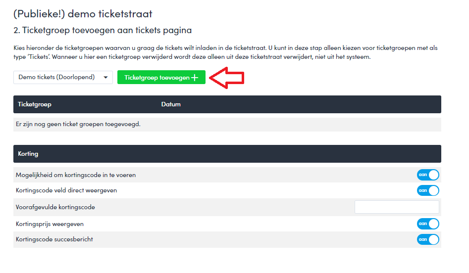Select the Korting section header bar
Image resolution: width=469 pixels, height=273 pixels.
pos(227,154)
